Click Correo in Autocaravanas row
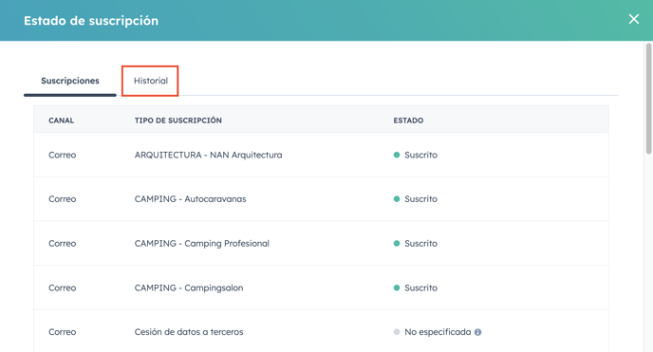The width and height of the screenshot is (653, 352). 62,199
